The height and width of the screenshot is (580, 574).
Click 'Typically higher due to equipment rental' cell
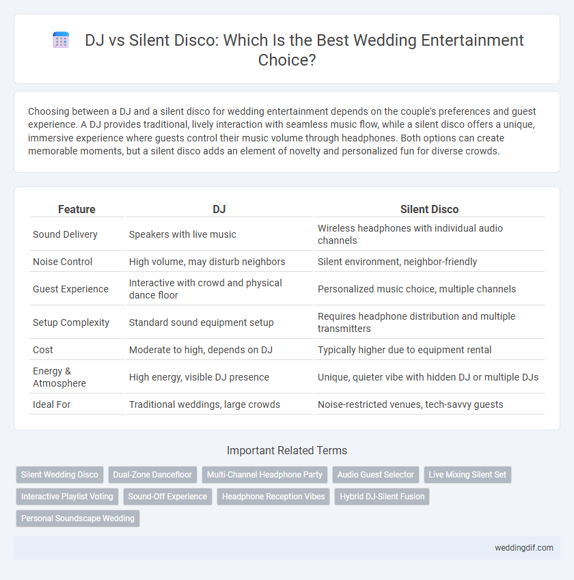[x=429, y=350]
